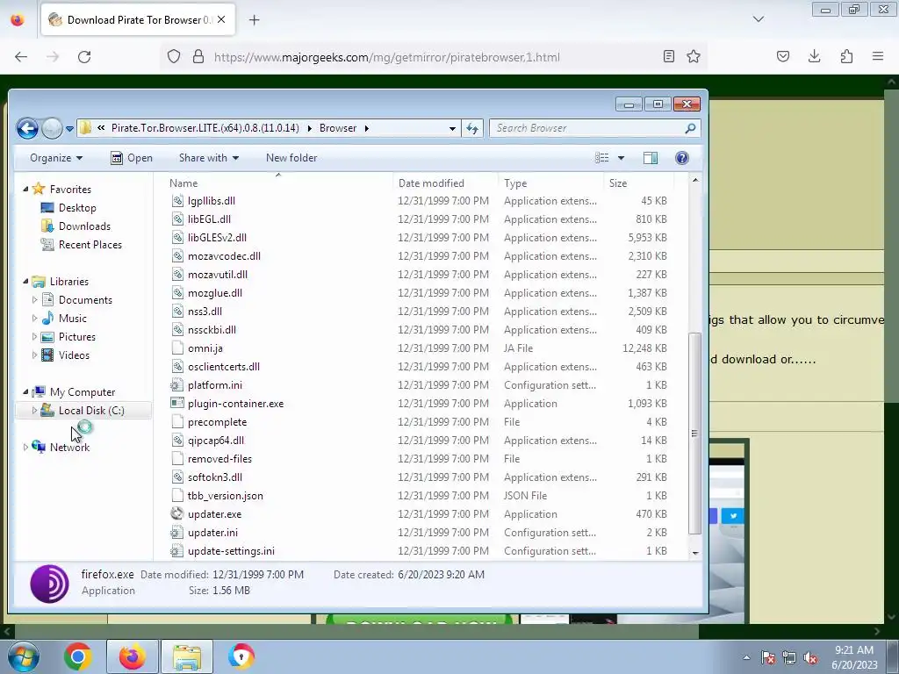Open Chrome from the taskbar
The image size is (899, 674).
point(78,656)
